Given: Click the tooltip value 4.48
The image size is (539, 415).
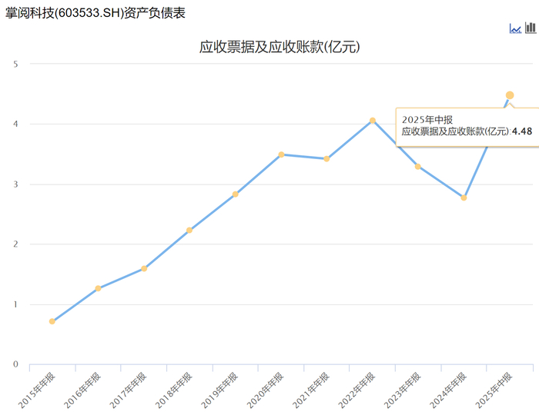Looking at the screenshot, I should (x=522, y=131).
